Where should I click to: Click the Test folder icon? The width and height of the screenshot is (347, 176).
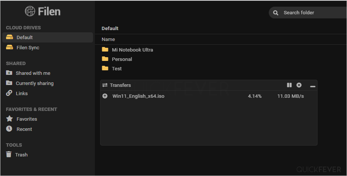[x=105, y=68]
